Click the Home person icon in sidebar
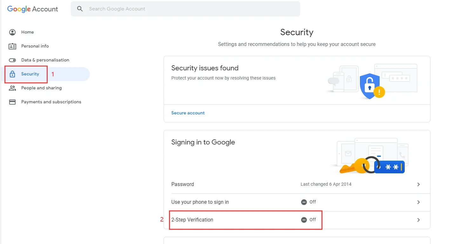The image size is (466, 244). click(x=12, y=32)
